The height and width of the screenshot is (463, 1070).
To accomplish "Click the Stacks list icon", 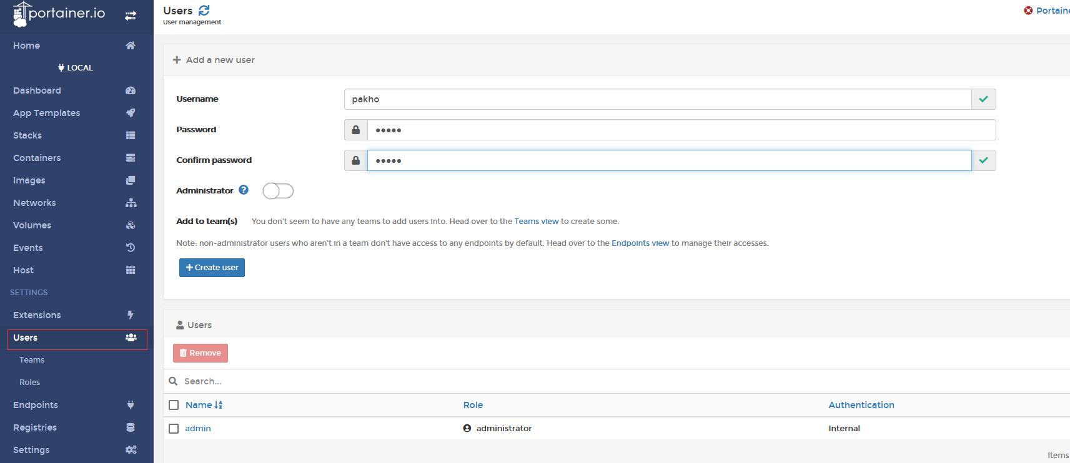I will [131, 135].
